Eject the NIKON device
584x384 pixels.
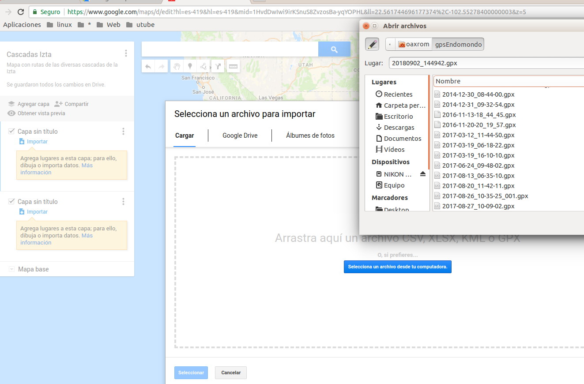point(423,174)
